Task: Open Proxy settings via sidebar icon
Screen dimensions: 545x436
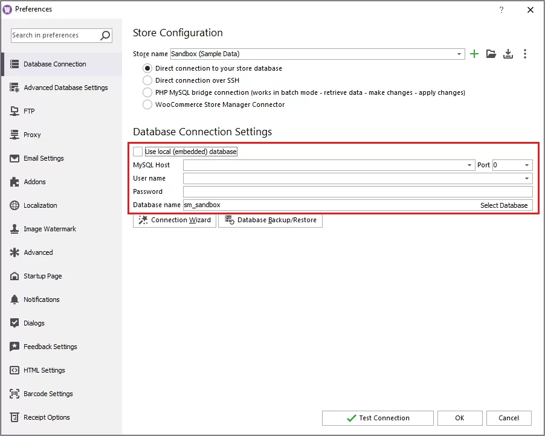Action: pyautogui.click(x=14, y=135)
